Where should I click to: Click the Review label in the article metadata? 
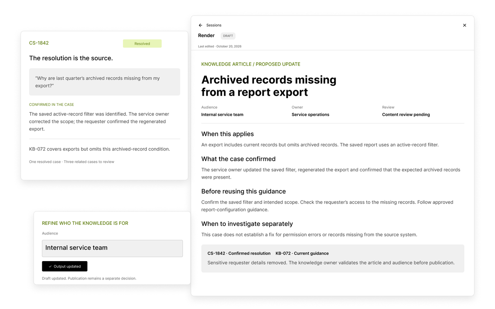[x=388, y=107]
